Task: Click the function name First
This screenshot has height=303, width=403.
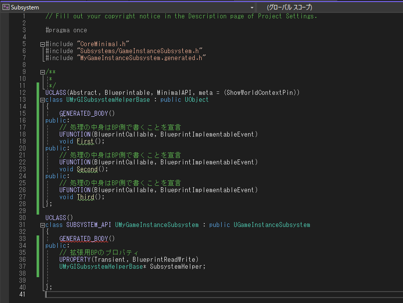Action: (85, 142)
